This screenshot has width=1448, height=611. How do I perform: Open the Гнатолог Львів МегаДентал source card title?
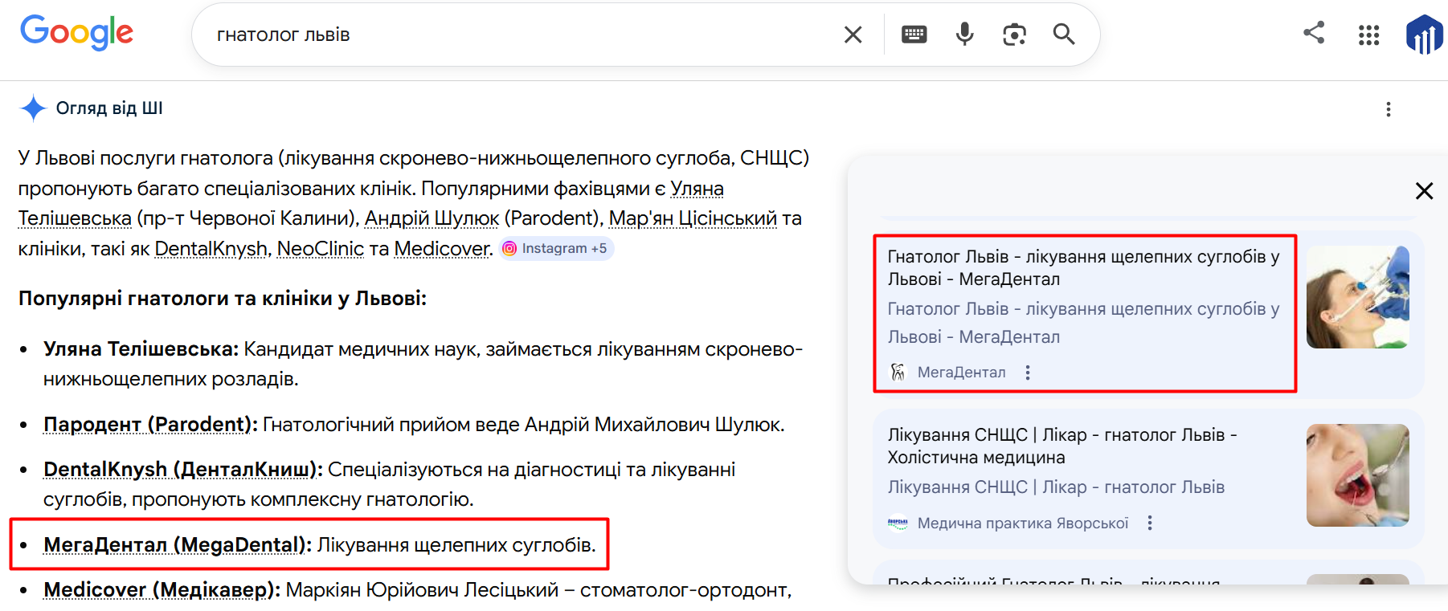pos(1083,268)
